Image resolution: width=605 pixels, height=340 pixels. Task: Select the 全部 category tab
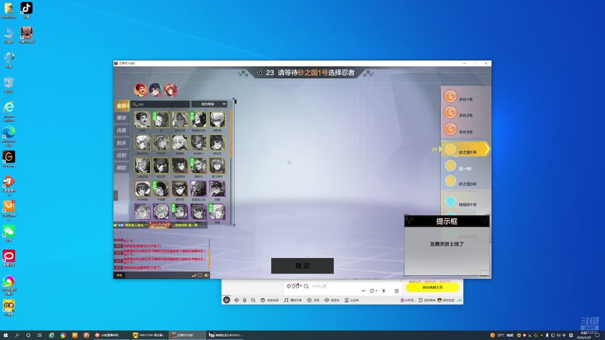(x=121, y=106)
